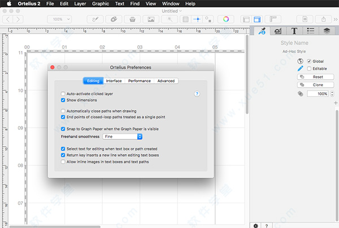Open the Graphic menu

[101, 4]
